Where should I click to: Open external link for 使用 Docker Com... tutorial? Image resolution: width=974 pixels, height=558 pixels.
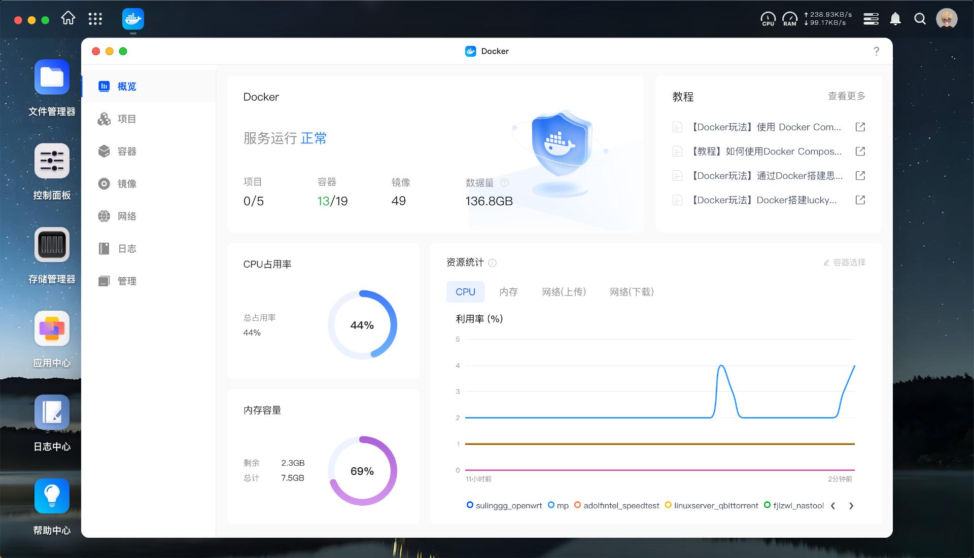[860, 127]
